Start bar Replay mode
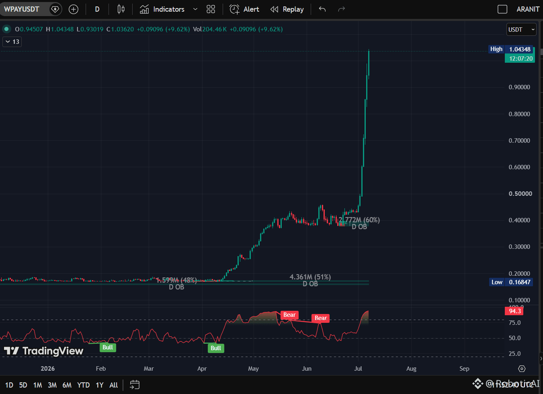Viewport: 543px width, 394px height. pos(287,9)
